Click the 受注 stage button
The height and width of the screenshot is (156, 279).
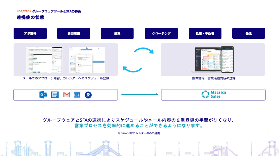click(x=249, y=33)
